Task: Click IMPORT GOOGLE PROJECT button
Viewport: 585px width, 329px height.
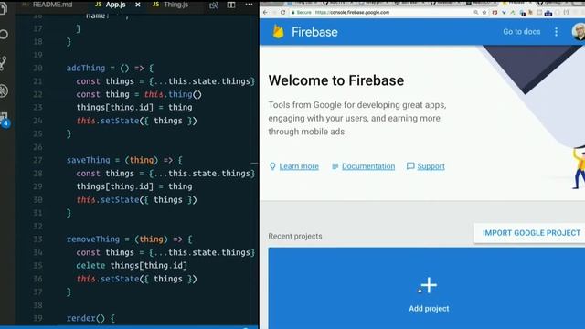Action: pos(531,233)
